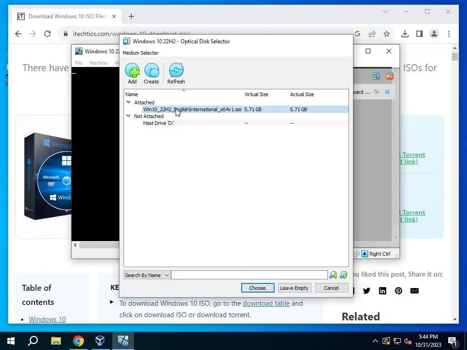Share the post via email icon
467x350 pixels.
415,291
